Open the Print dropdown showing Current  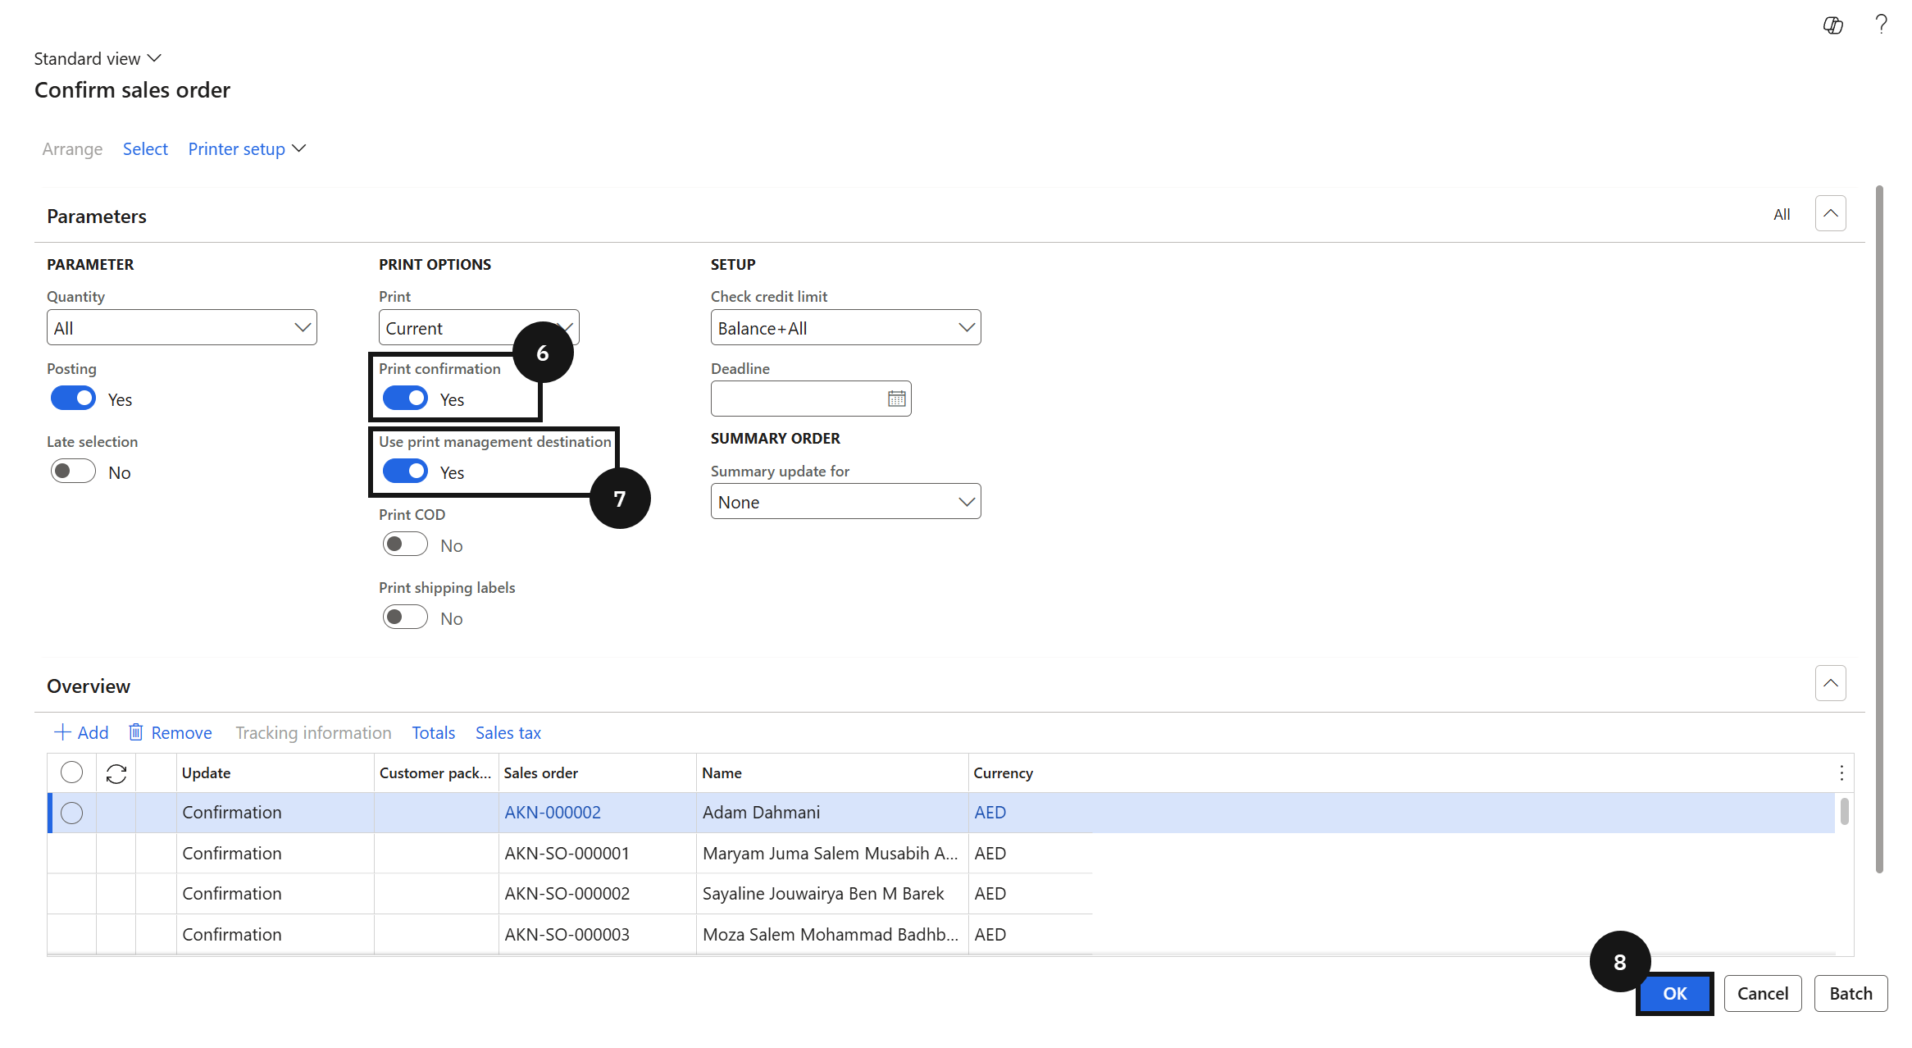click(x=479, y=327)
